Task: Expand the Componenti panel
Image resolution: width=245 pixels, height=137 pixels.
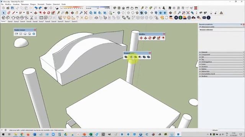Action: click(x=222, y=55)
